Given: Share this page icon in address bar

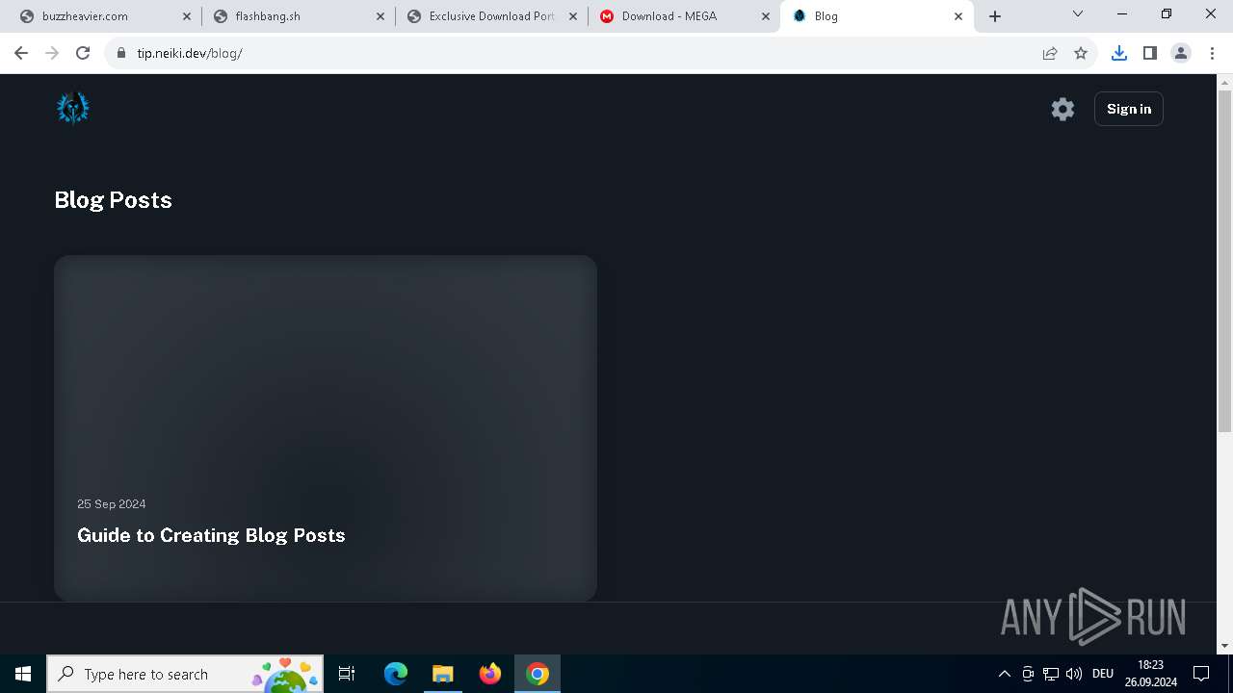Looking at the screenshot, I should point(1050,53).
